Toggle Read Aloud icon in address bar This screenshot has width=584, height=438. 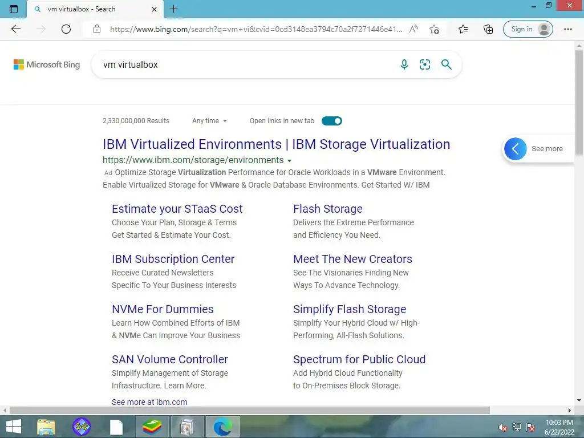coord(414,29)
